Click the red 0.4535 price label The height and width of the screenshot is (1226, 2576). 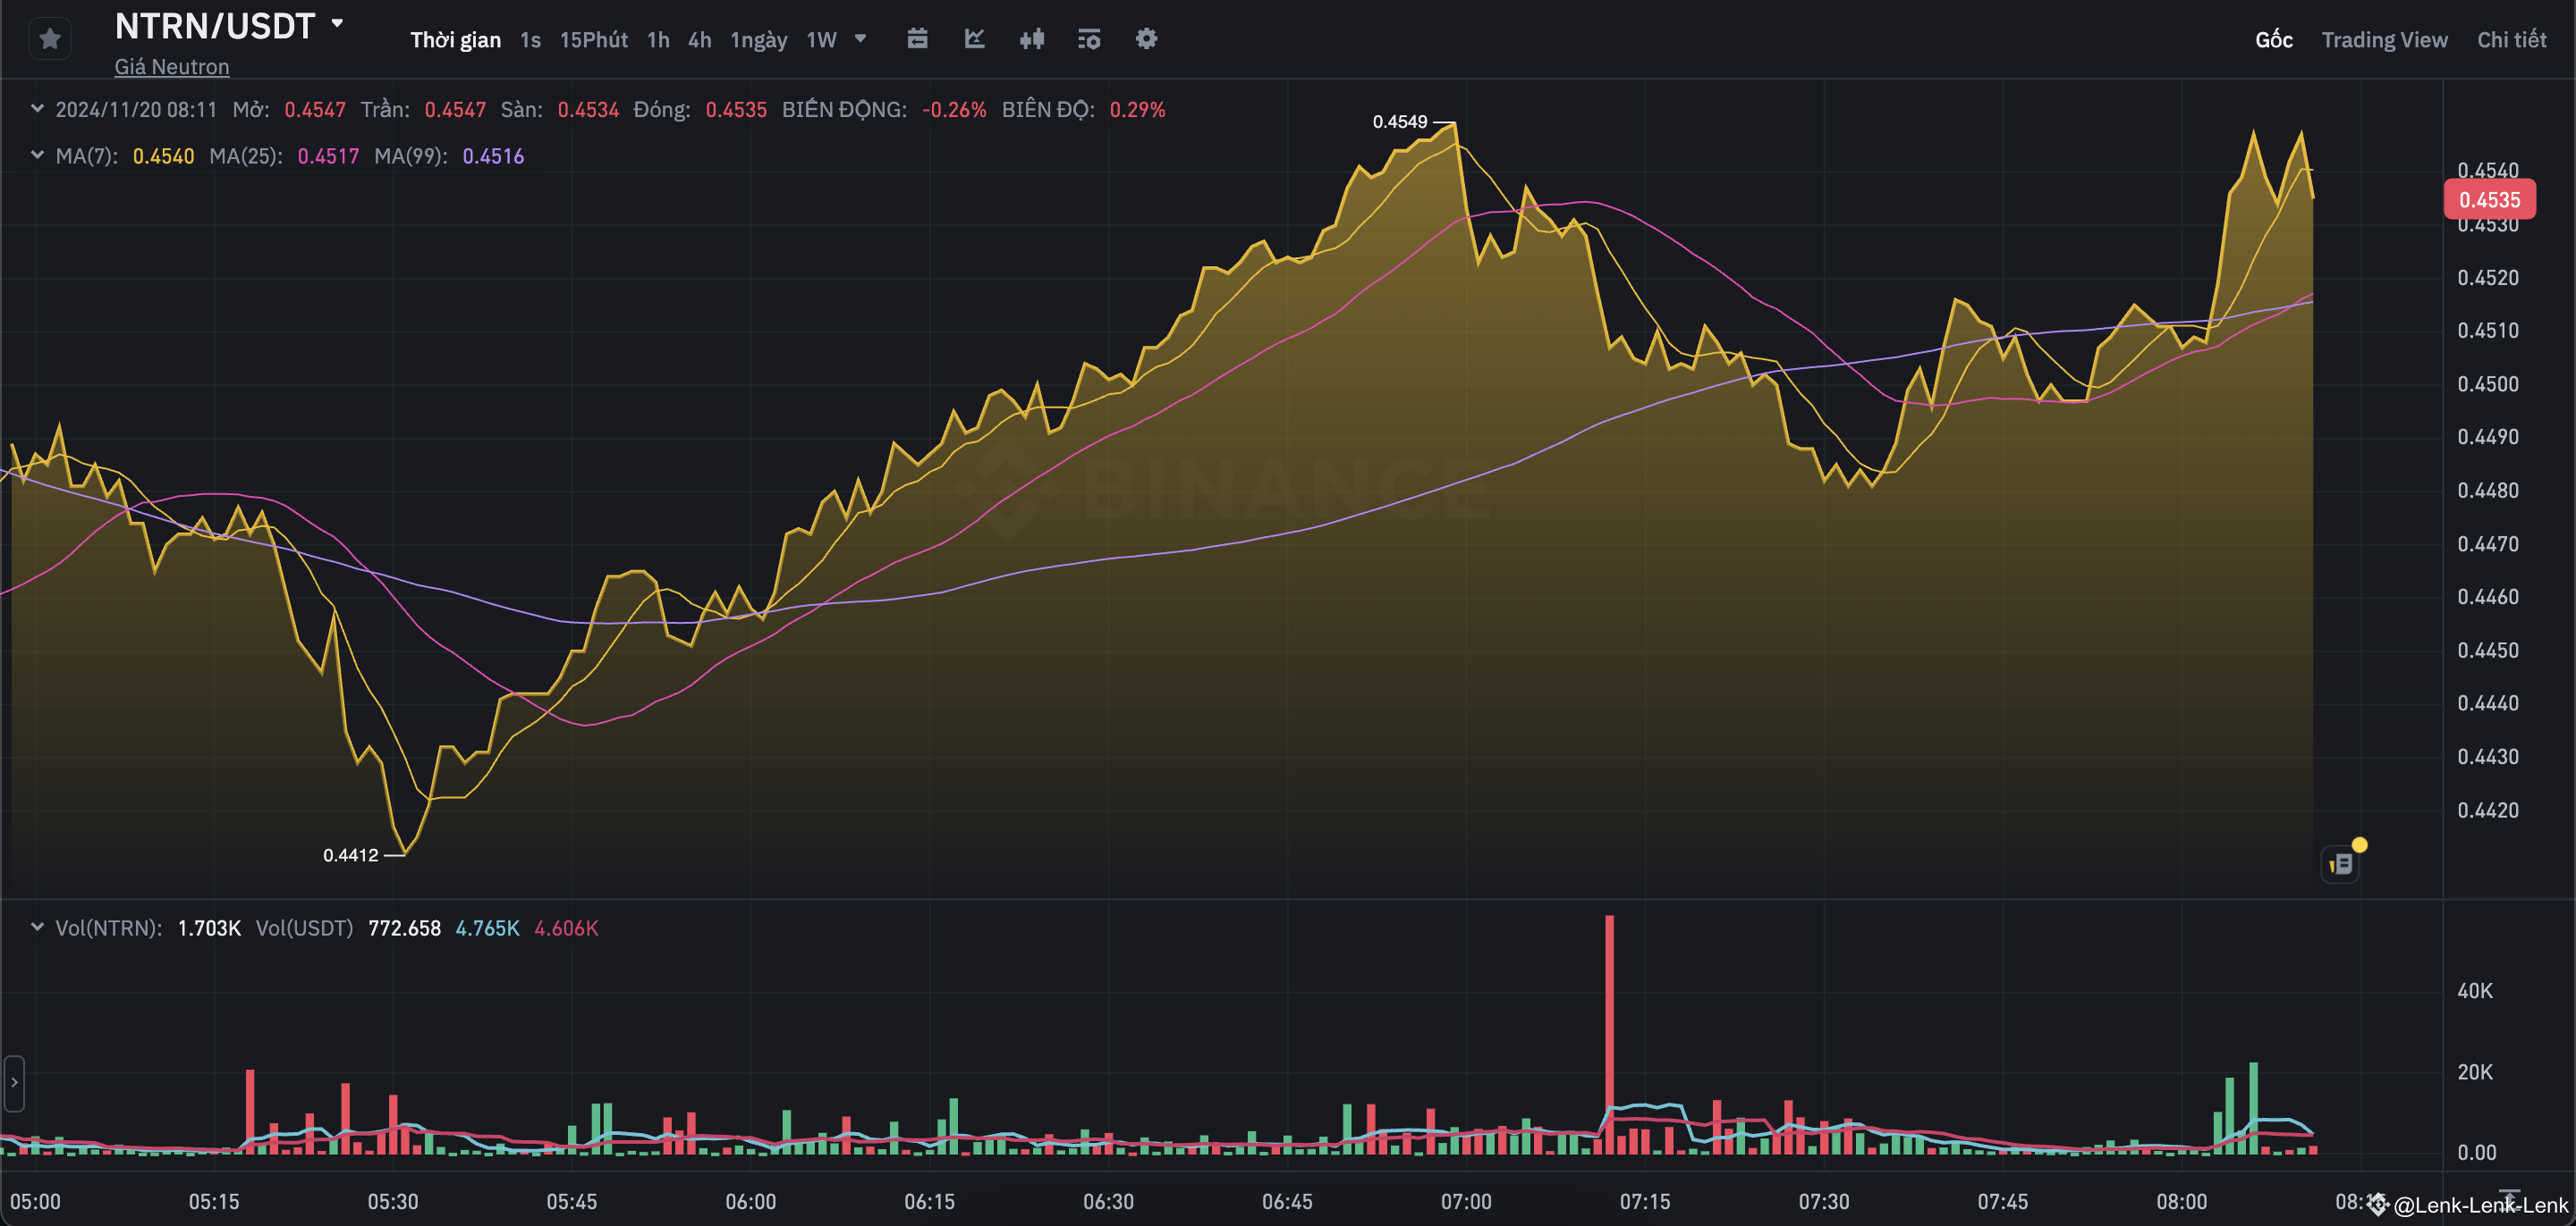click(x=2490, y=199)
